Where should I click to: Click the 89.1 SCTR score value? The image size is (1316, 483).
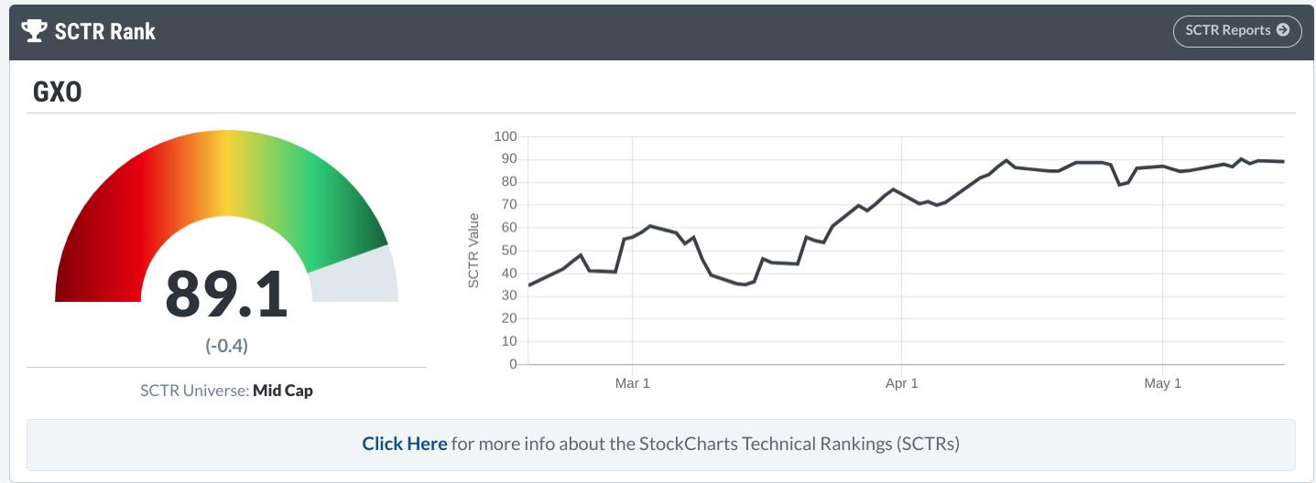(226, 295)
